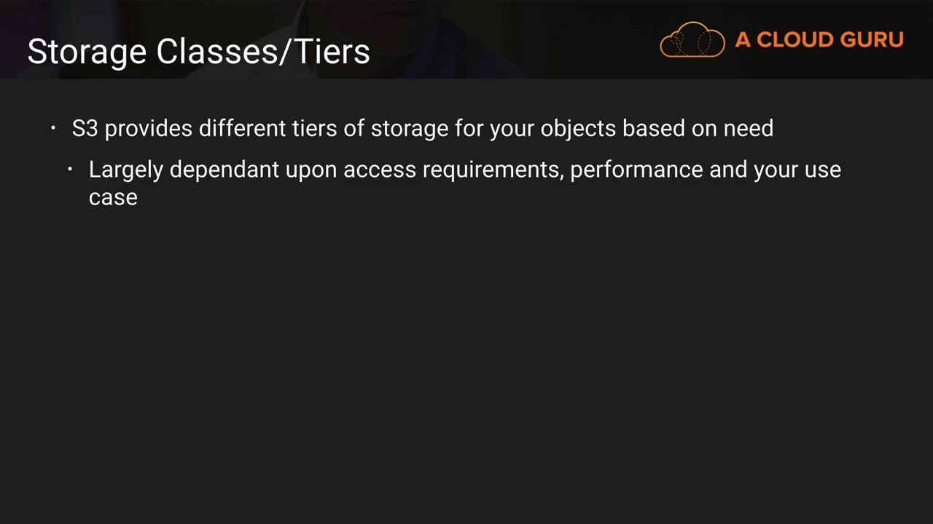933x524 pixels.
Task: Click the word 'different' in the first bullet
Action: tap(242, 129)
